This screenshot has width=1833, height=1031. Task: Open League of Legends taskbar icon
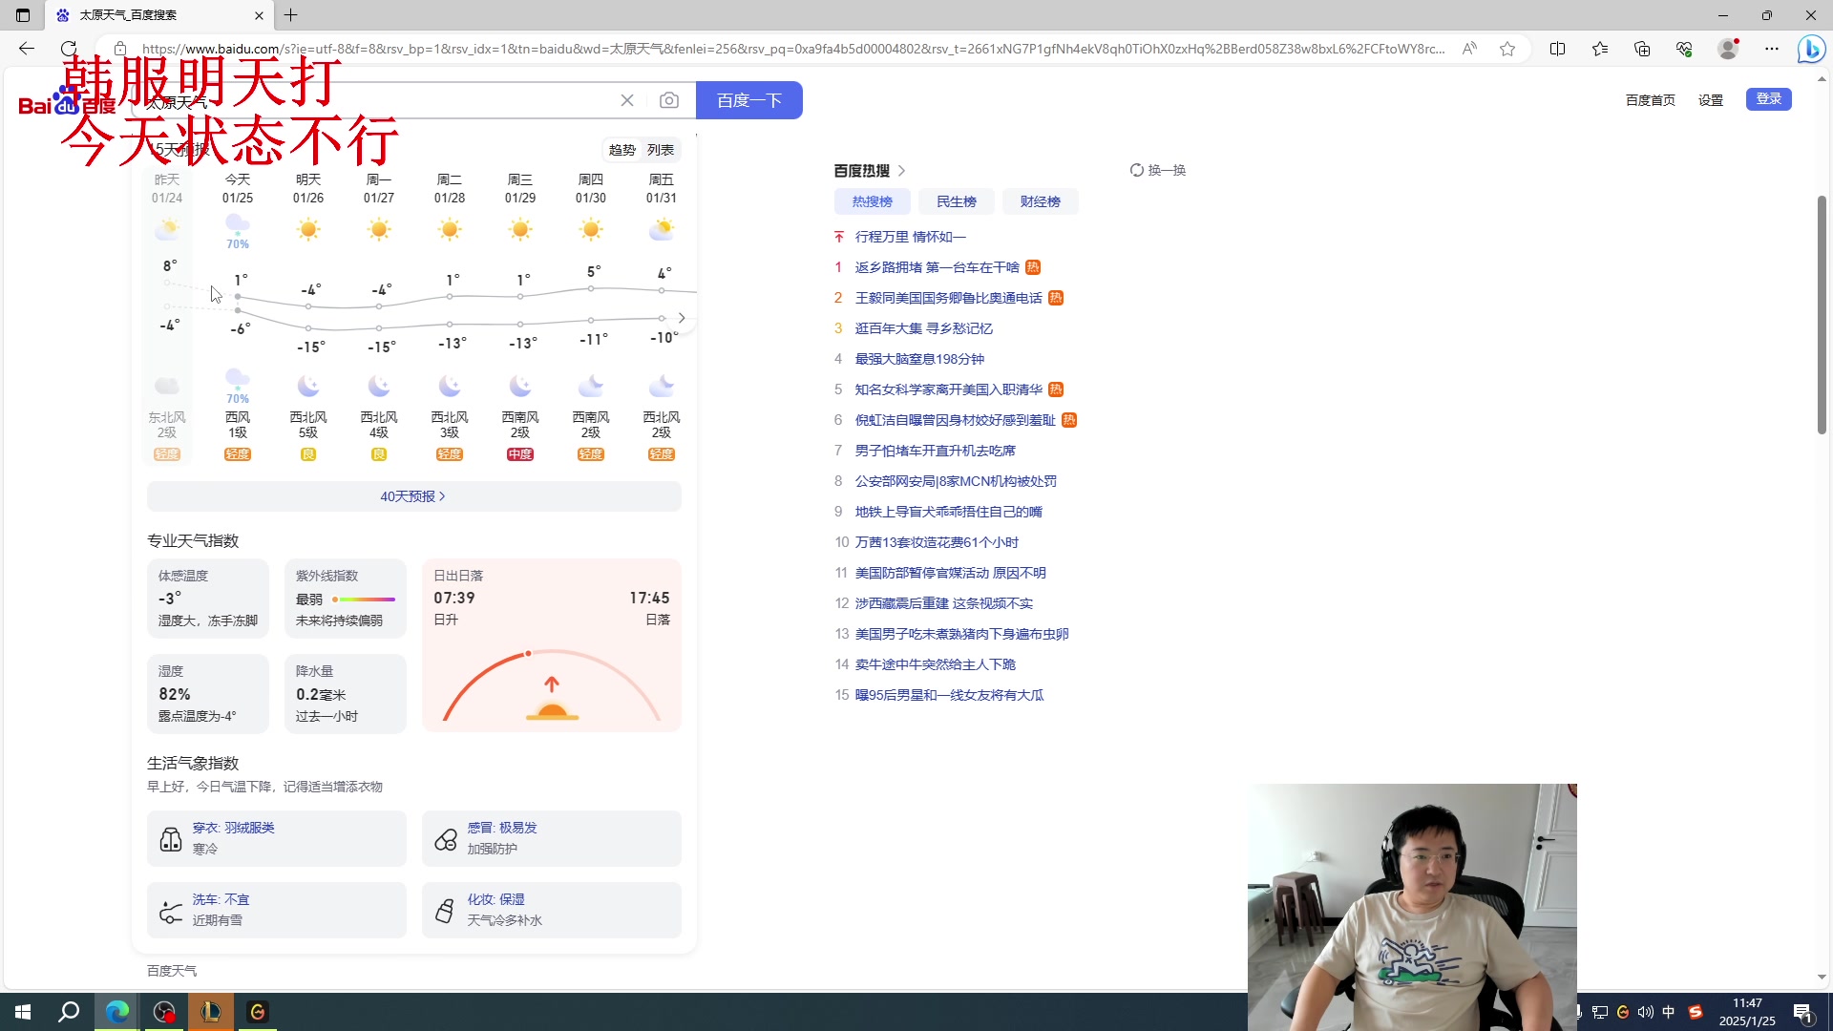coord(210,1012)
